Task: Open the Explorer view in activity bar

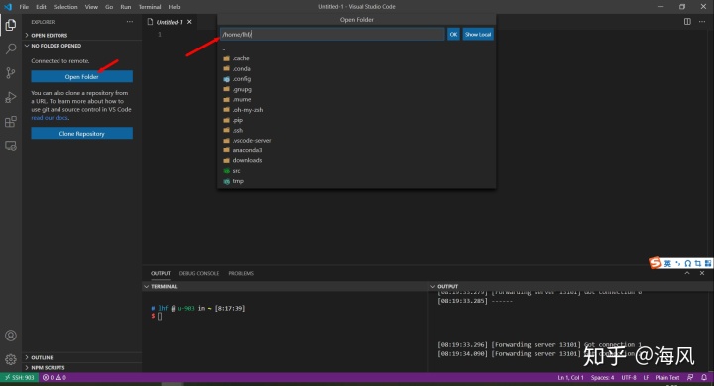Action: [x=11, y=24]
